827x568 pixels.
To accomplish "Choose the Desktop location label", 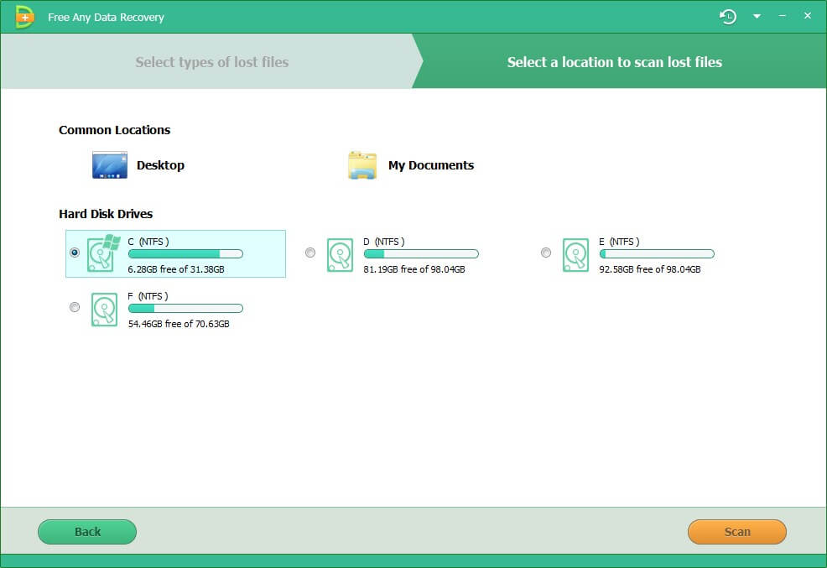I will (x=160, y=165).
